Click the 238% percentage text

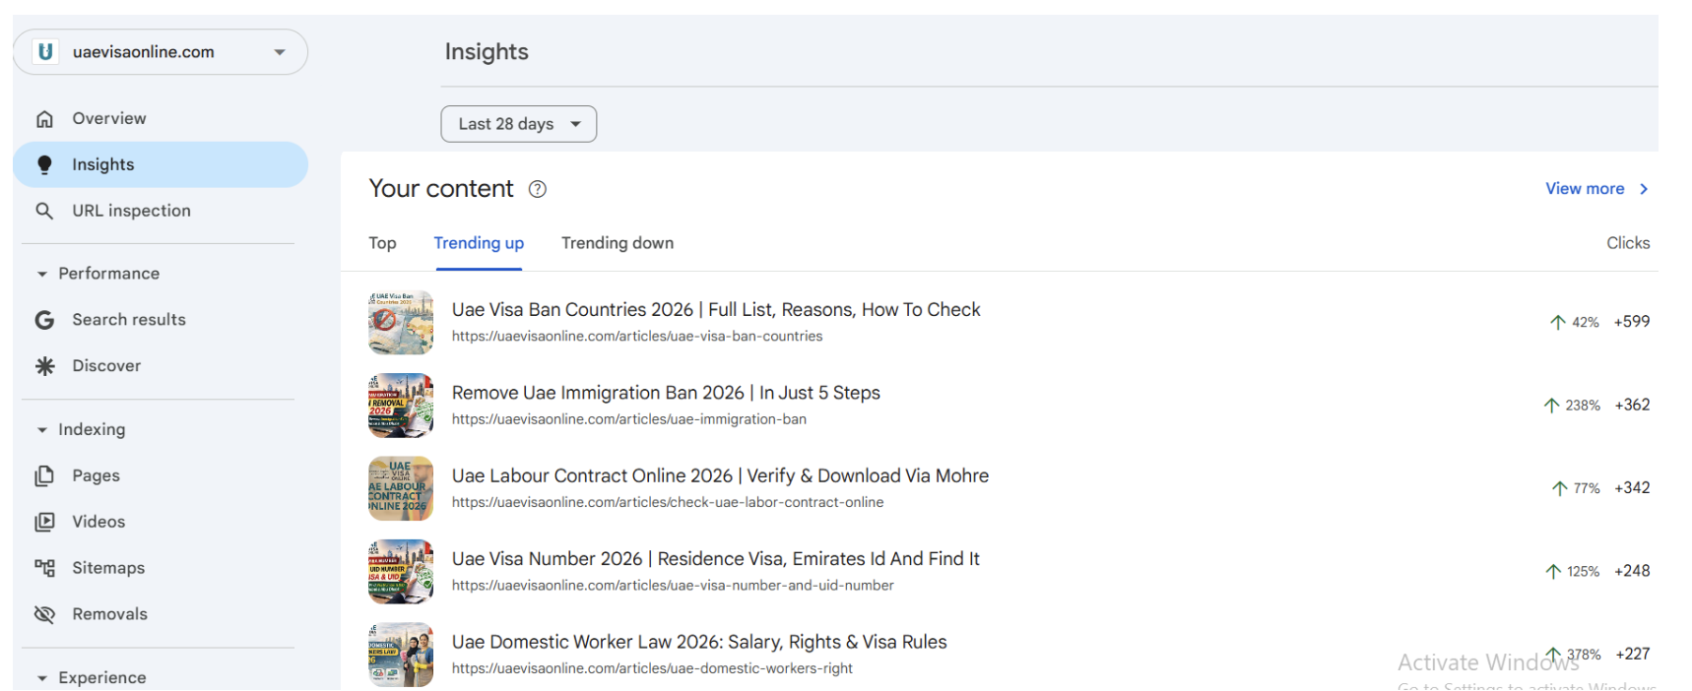(x=1583, y=406)
